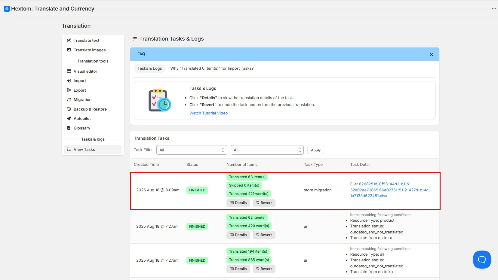Open 'Why Translated 0 Item(s)' FAQ tab
Image resolution: width=498 pixels, height=280 pixels.
[x=212, y=68]
